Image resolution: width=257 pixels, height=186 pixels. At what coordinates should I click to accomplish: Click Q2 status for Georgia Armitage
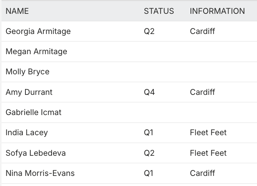click(x=149, y=31)
